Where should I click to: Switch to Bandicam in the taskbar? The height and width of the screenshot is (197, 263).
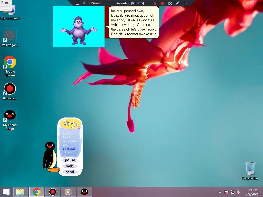click(52, 192)
